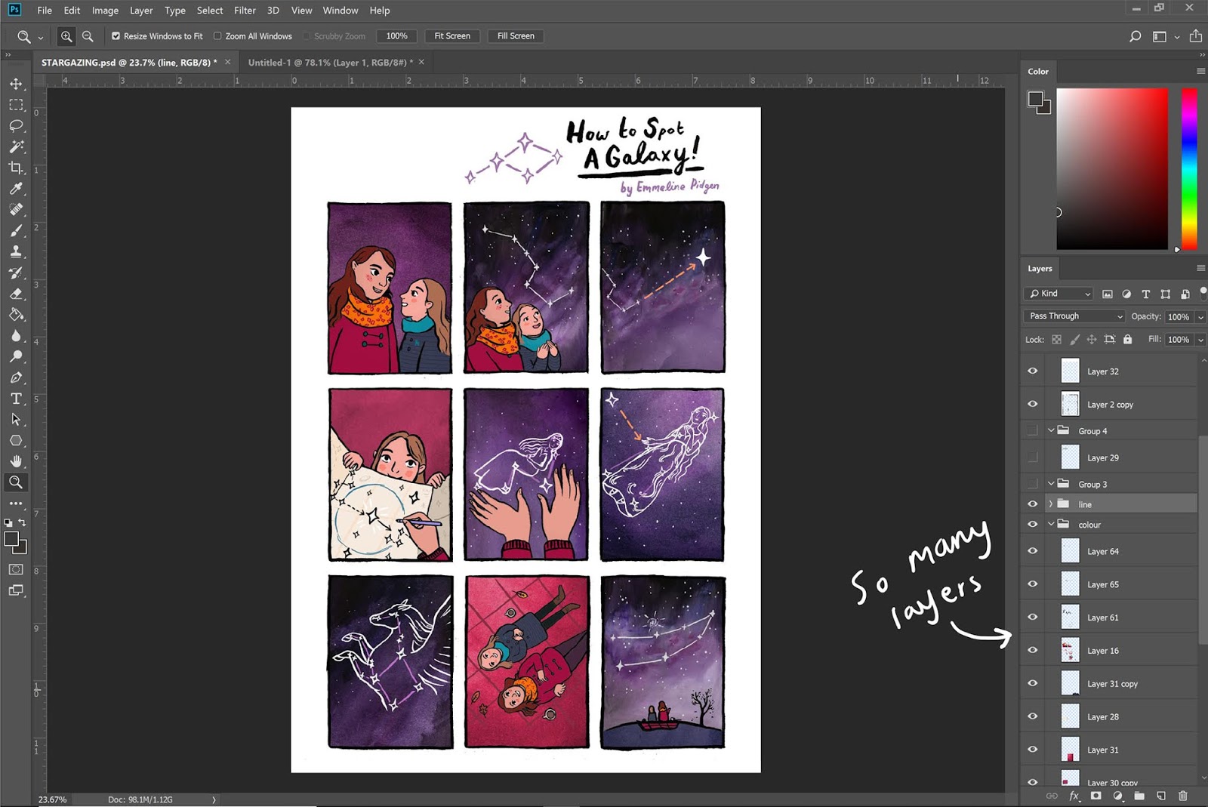
Task: Open the Filter menu
Action: tap(245, 11)
